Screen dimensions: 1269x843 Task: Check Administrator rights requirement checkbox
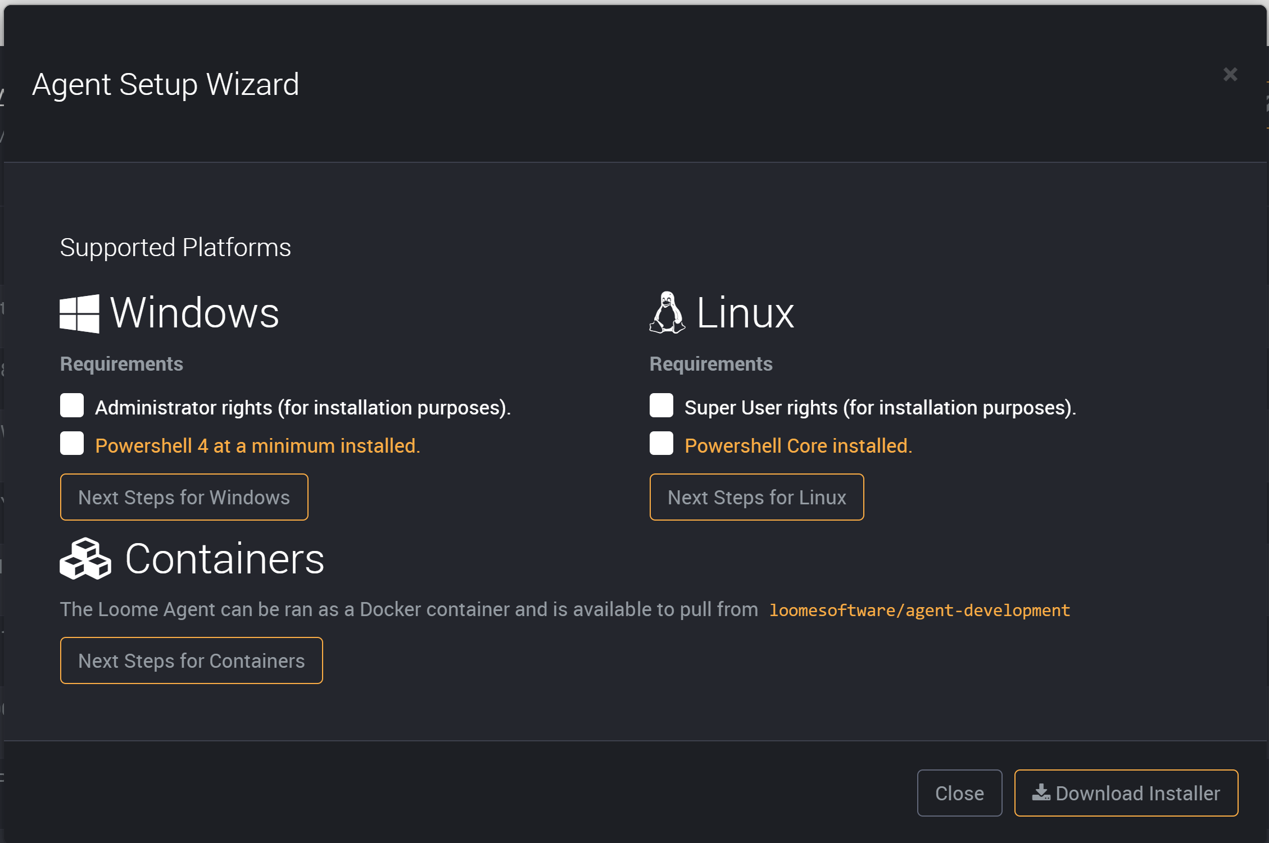[72, 405]
